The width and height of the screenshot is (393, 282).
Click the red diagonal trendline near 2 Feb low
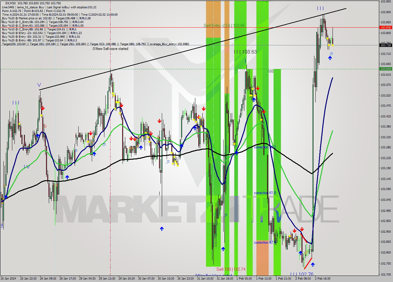(x=308, y=264)
